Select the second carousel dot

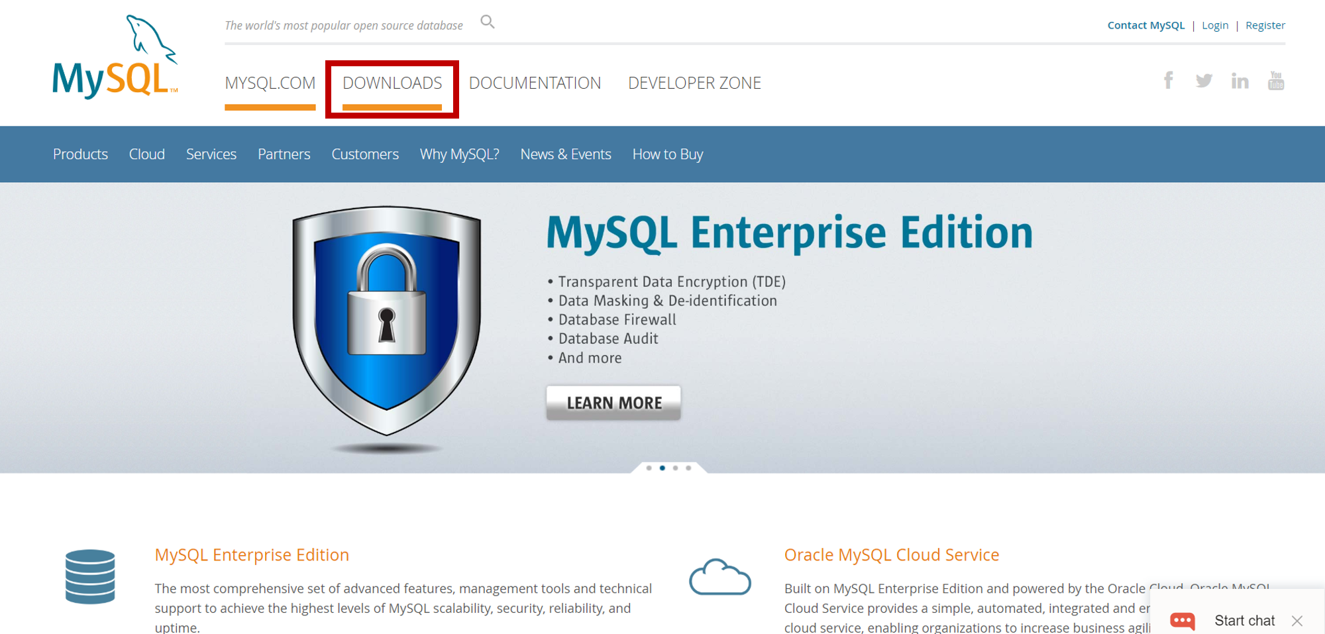[x=662, y=468]
